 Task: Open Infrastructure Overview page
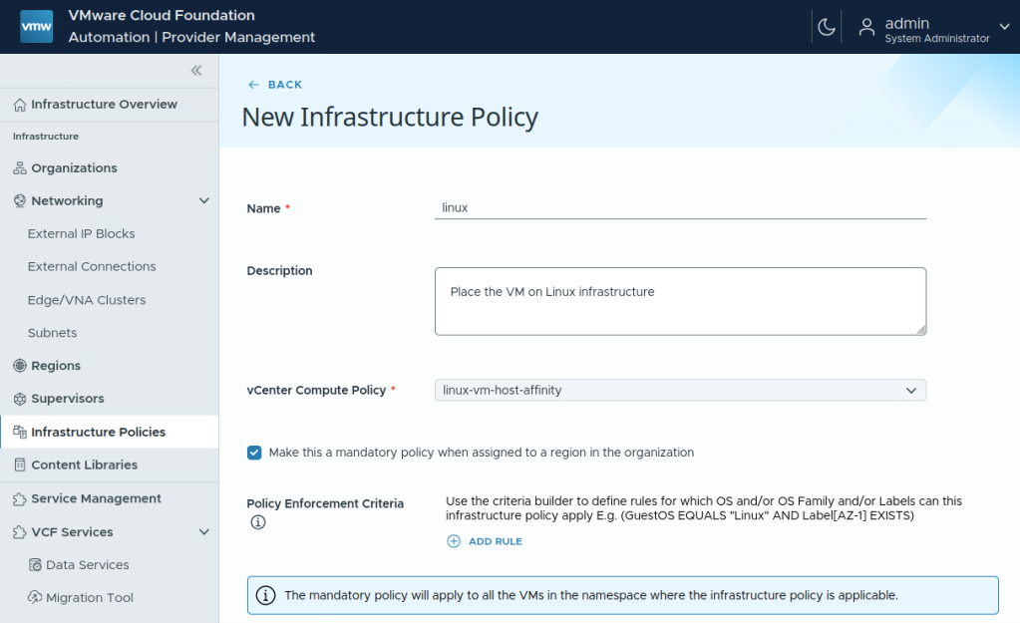[104, 104]
